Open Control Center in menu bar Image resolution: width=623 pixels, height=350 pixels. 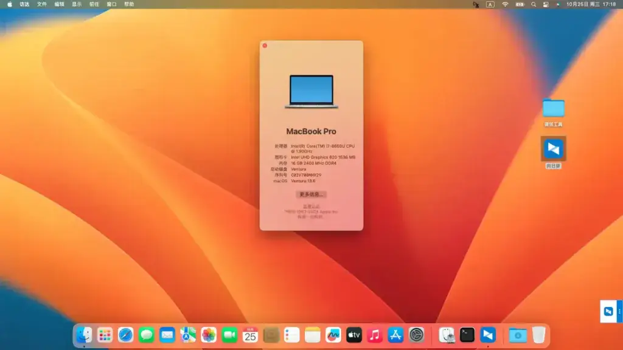point(546,4)
